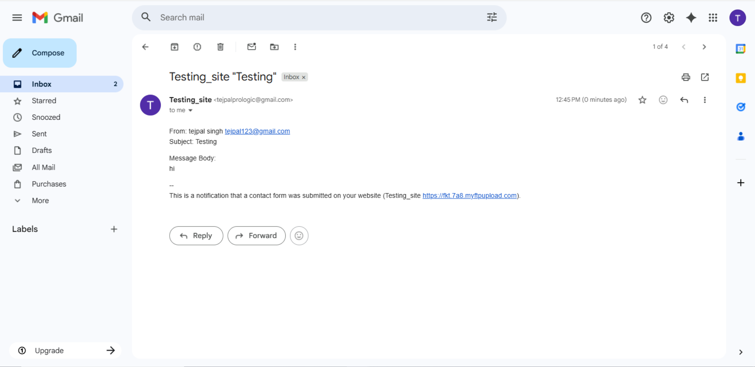The image size is (755, 367).
Task: Move the email to a folder
Action: click(274, 47)
